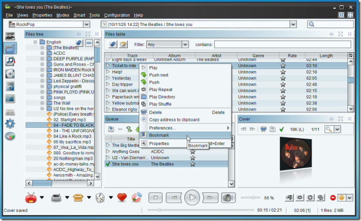Open the music tracks view icon in sidebar

[x=10, y=61]
